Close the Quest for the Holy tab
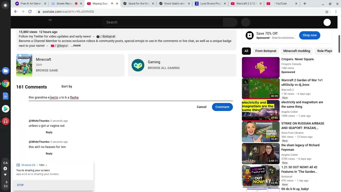341x192 pixels. click(153, 3)
